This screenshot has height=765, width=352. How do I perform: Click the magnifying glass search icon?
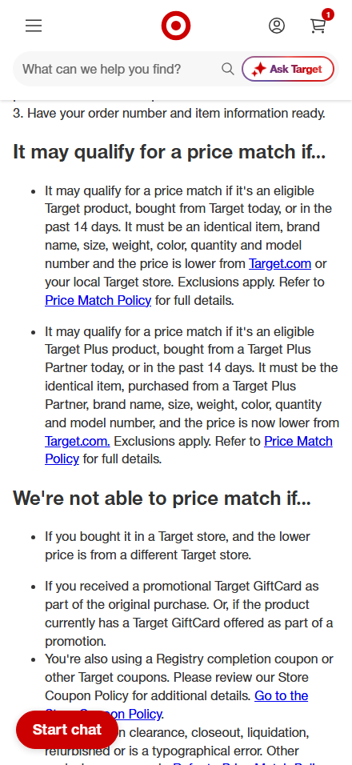(228, 69)
